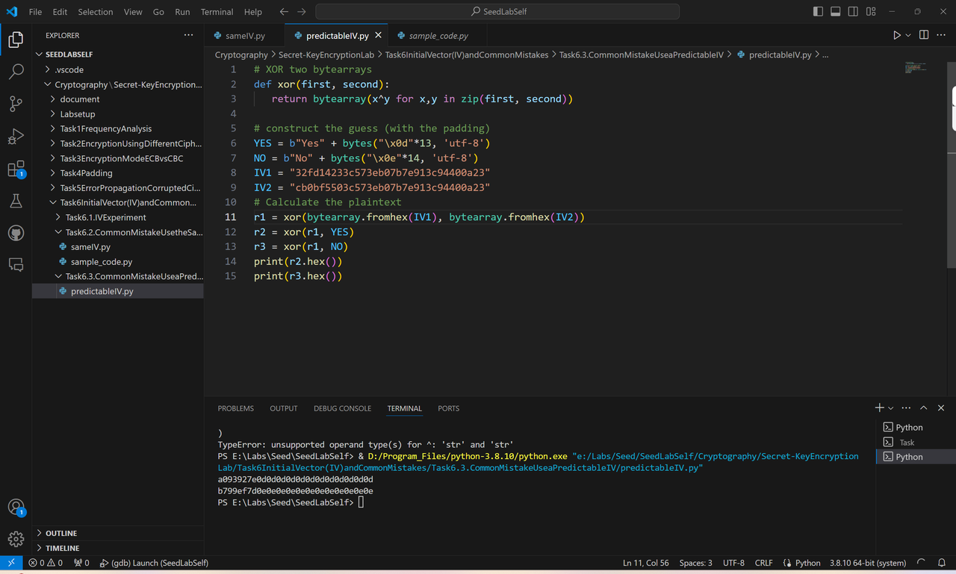Collapse the Task6.2.CommonMistakeUsetheSa... folder

(x=118, y=232)
